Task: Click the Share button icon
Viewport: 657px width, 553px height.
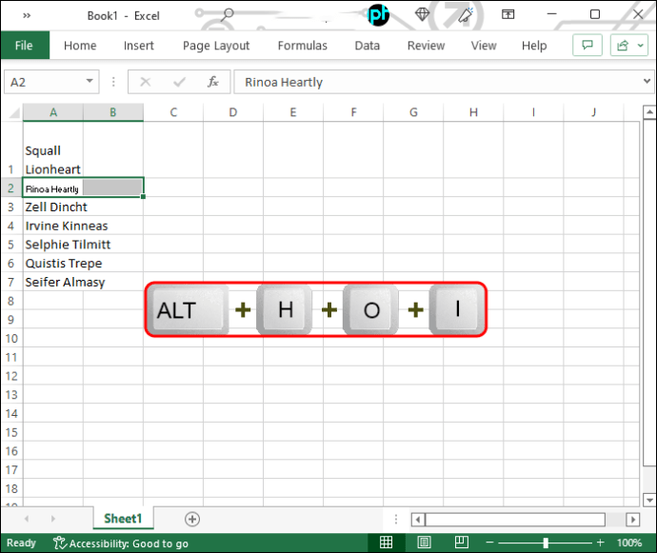Action: (623, 45)
